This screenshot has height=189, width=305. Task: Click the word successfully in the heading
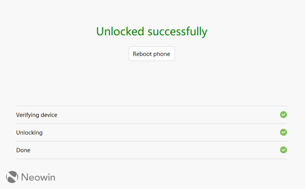click(177, 32)
